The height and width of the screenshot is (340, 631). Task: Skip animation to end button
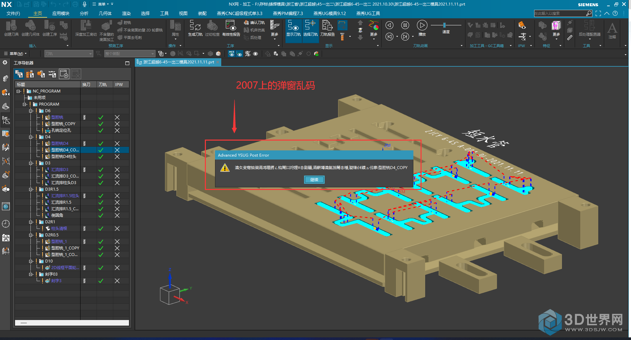tap(405, 37)
